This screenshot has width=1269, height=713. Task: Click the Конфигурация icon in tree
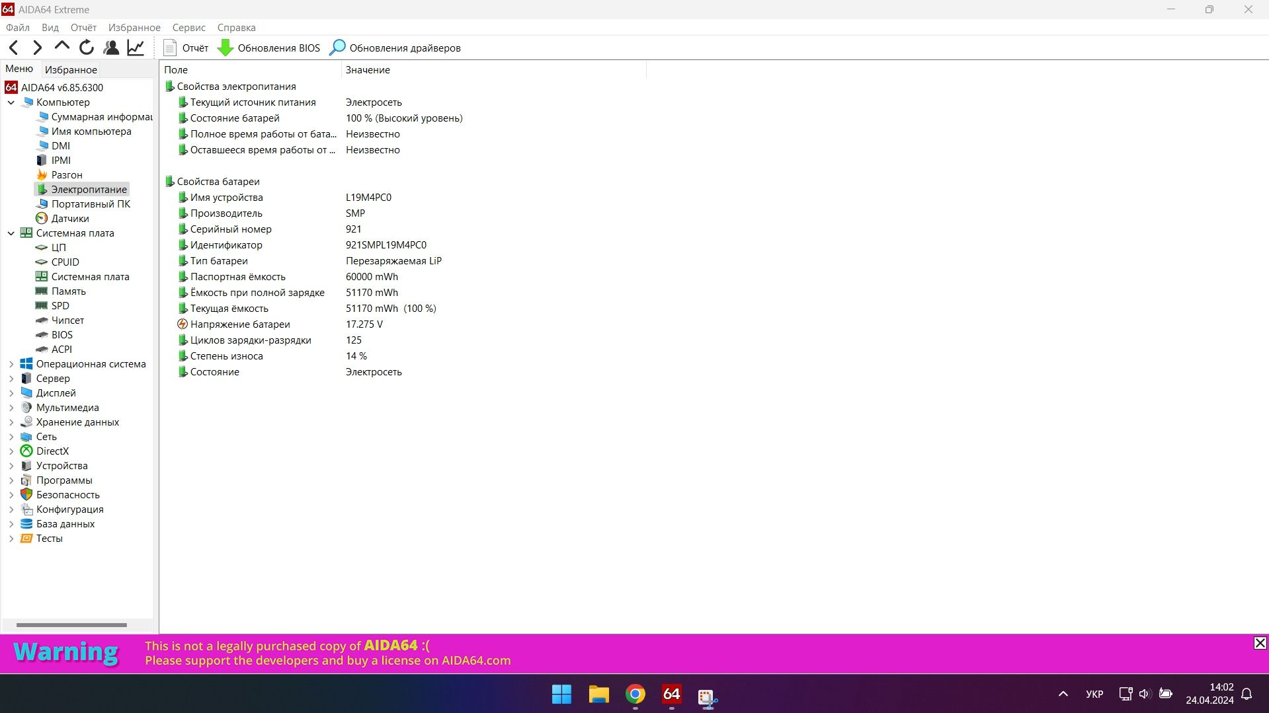point(26,509)
